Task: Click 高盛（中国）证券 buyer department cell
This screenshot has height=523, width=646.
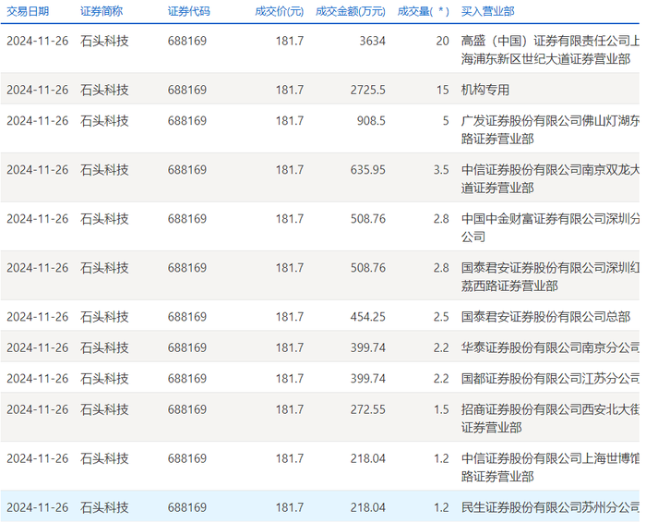Action: pyautogui.click(x=550, y=50)
